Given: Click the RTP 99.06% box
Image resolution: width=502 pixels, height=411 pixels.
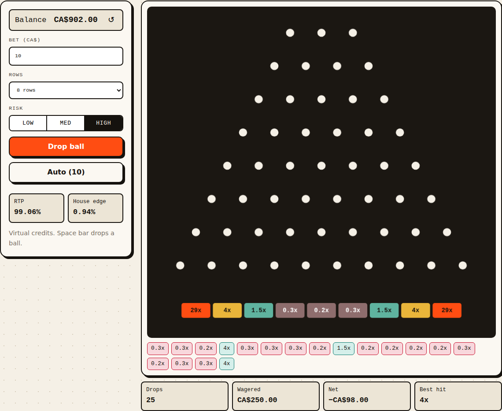Looking at the screenshot, I should pyautogui.click(x=37, y=208).
